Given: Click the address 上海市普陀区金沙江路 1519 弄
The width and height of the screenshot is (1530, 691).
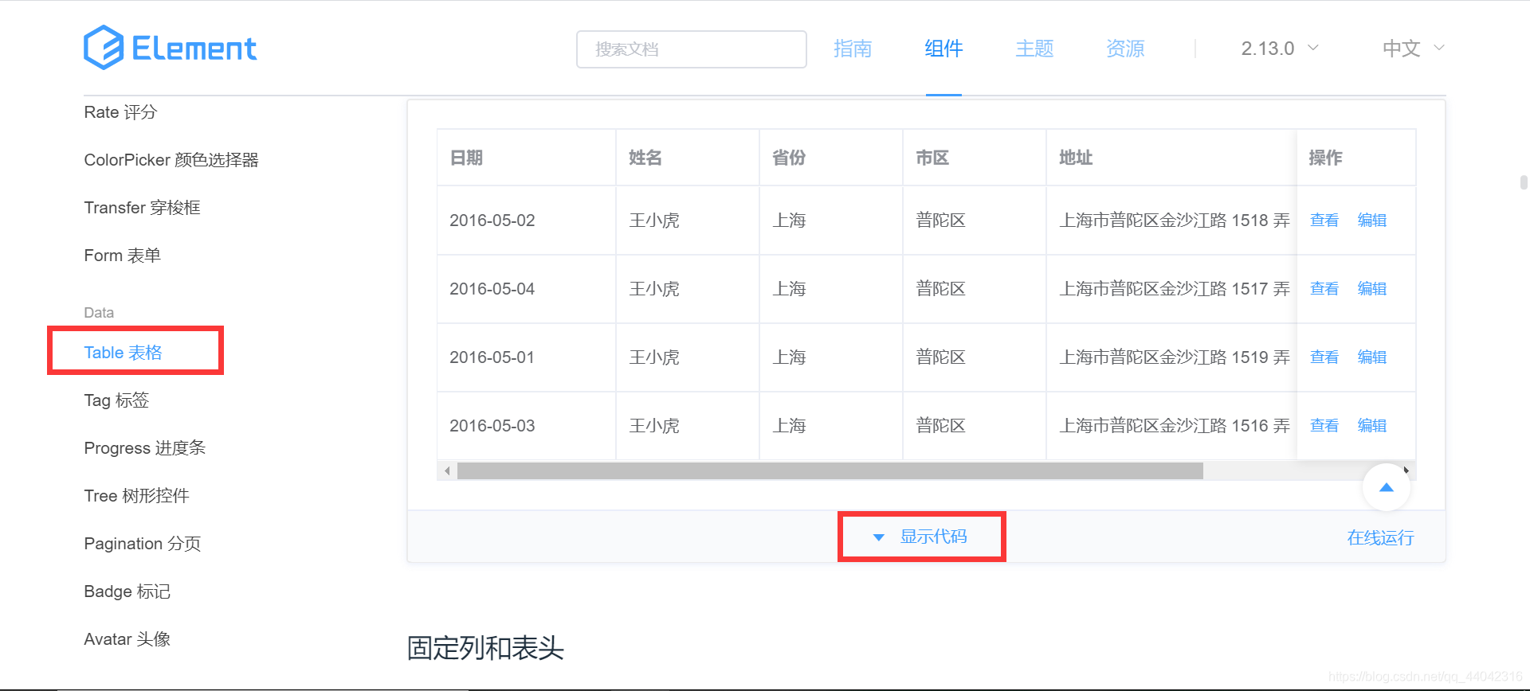Looking at the screenshot, I should pyautogui.click(x=1175, y=357).
